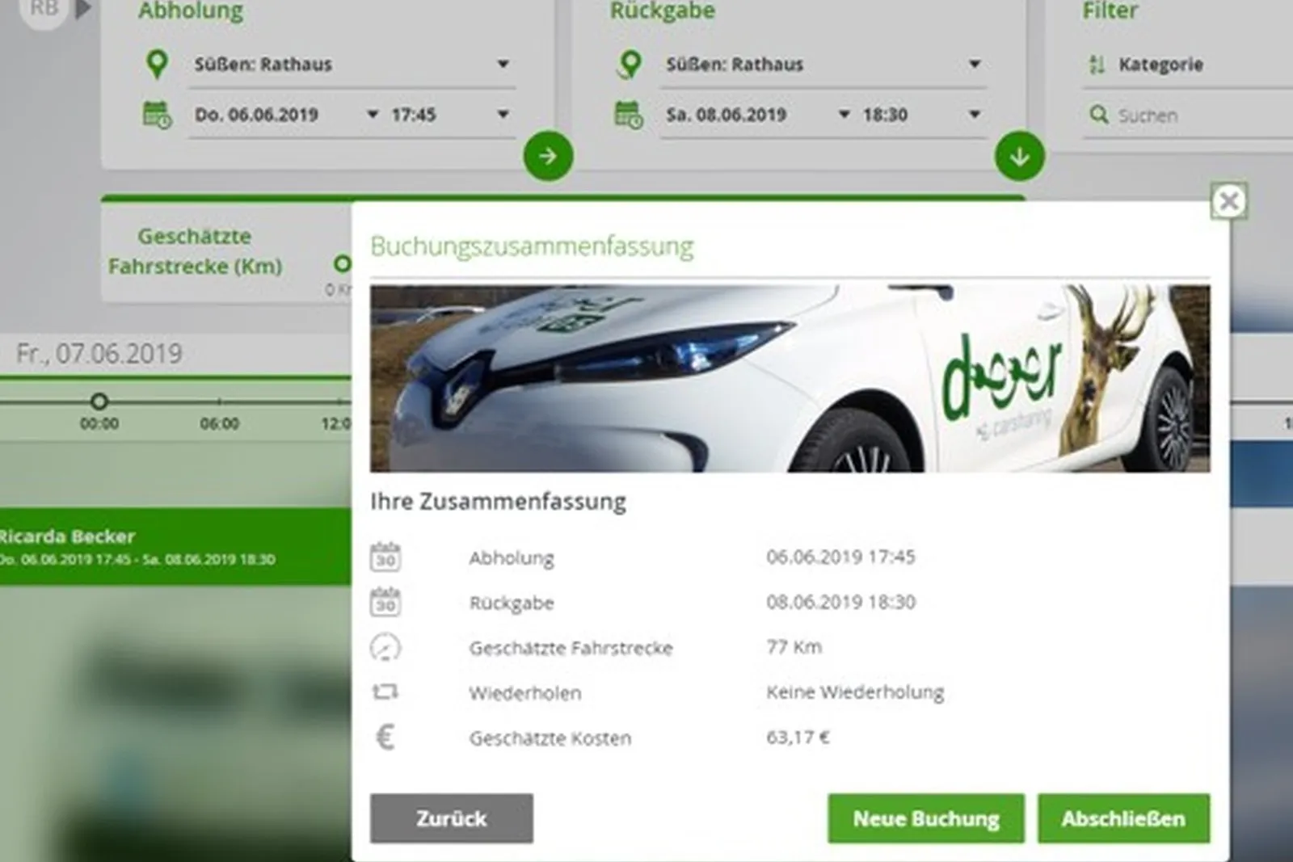
Task: Click the date heading Fr., 07.06.2019
Action: click(x=99, y=353)
